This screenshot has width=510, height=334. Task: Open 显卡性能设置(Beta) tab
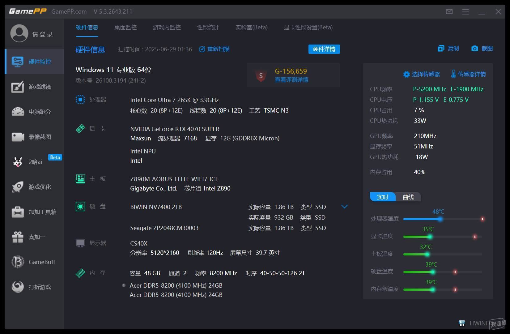308,28
